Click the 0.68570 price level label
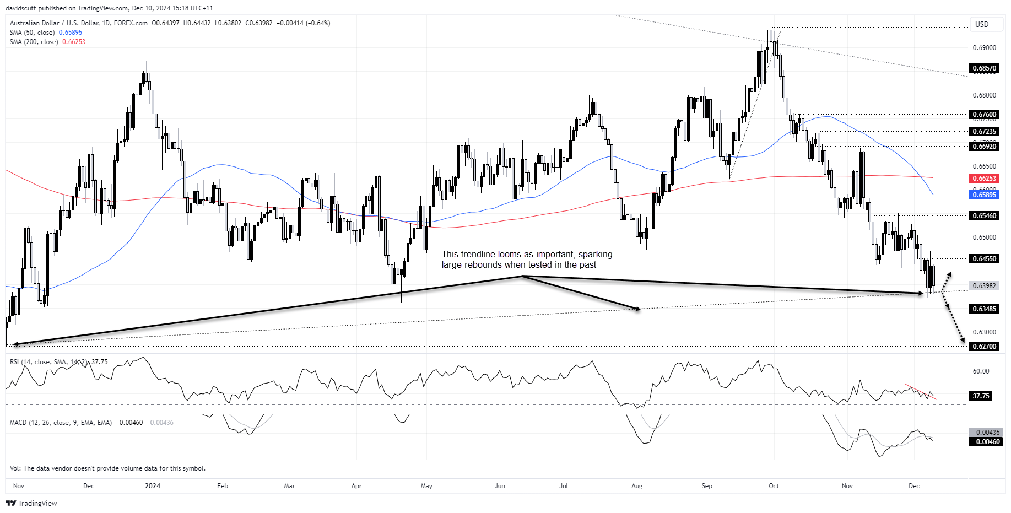The image size is (1011, 513). pos(984,68)
